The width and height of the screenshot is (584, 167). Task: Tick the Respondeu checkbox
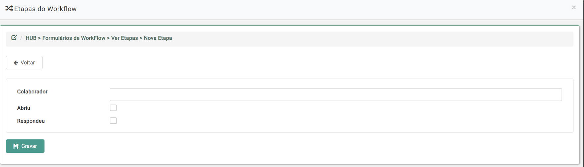113,121
